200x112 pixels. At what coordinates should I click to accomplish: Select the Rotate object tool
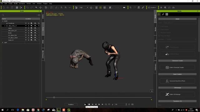coord(46,7)
